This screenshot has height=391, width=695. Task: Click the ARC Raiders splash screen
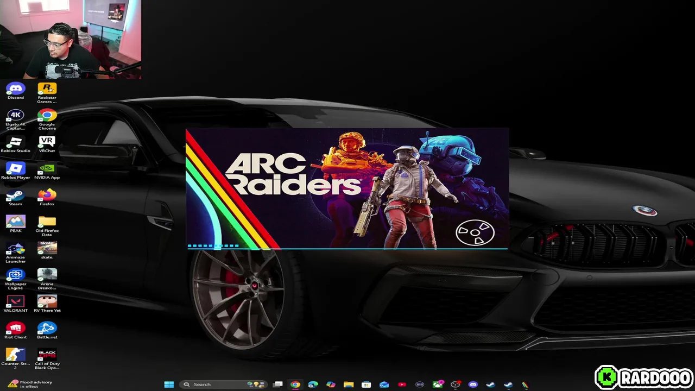347,189
